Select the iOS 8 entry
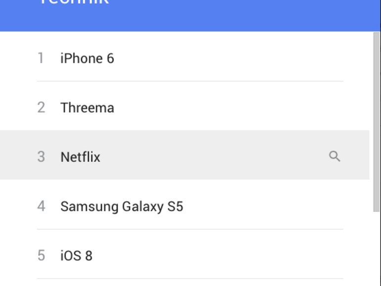The height and width of the screenshot is (286, 381). point(76,256)
